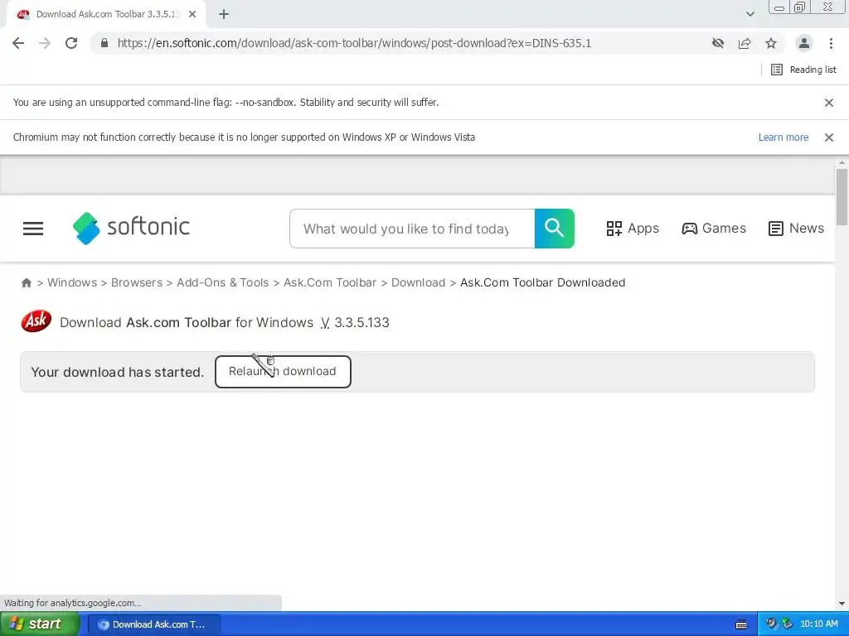Screen dimensions: 849x636
Task: Open the Windows start menu
Action: point(39,624)
